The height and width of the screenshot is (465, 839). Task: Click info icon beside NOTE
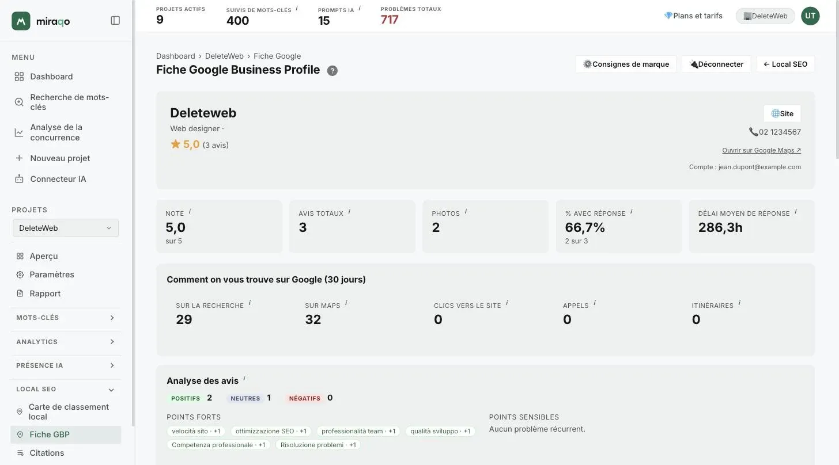pyautogui.click(x=190, y=212)
